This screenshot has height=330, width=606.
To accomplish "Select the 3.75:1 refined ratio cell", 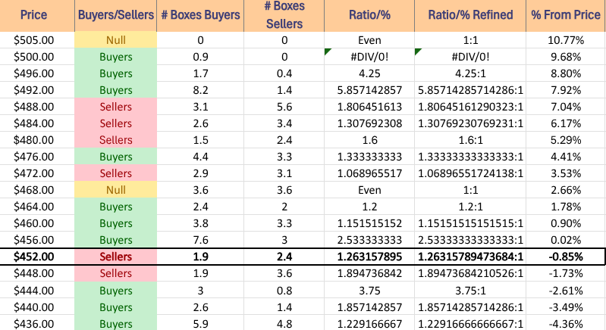I will [470, 291].
